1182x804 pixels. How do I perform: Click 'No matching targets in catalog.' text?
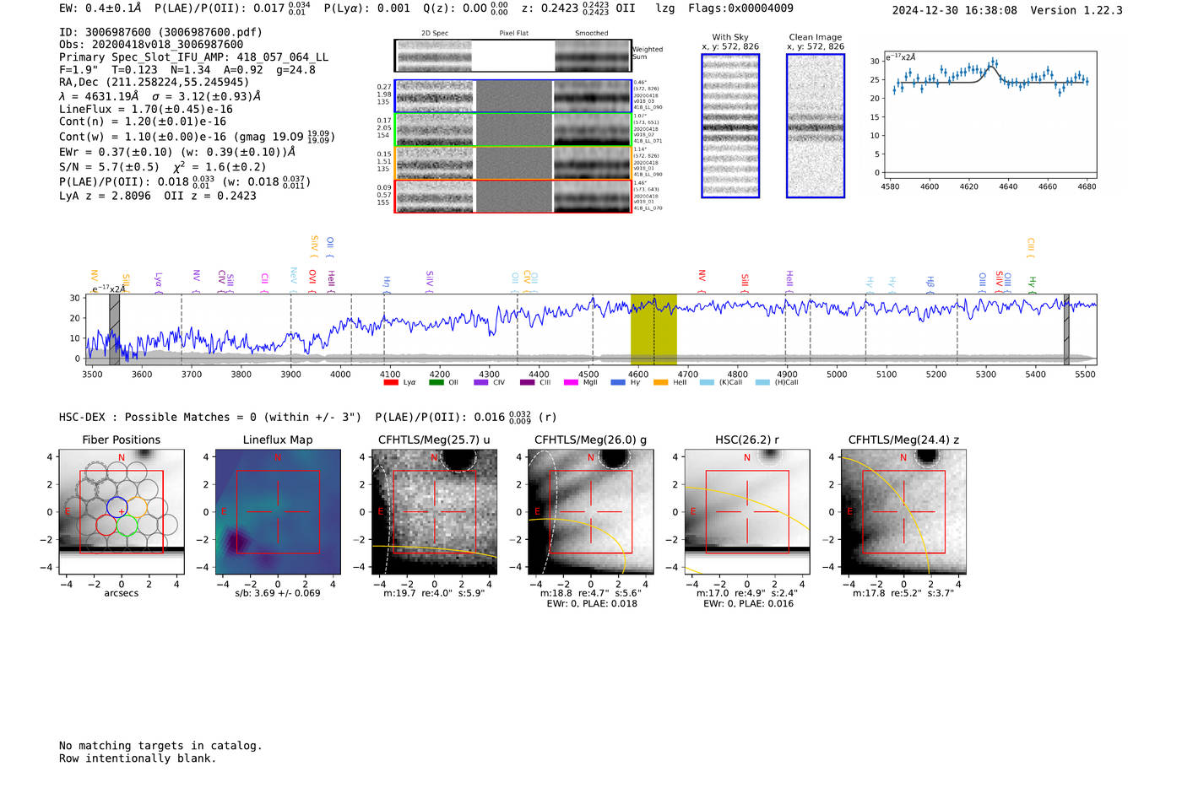click(x=160, y=746)
